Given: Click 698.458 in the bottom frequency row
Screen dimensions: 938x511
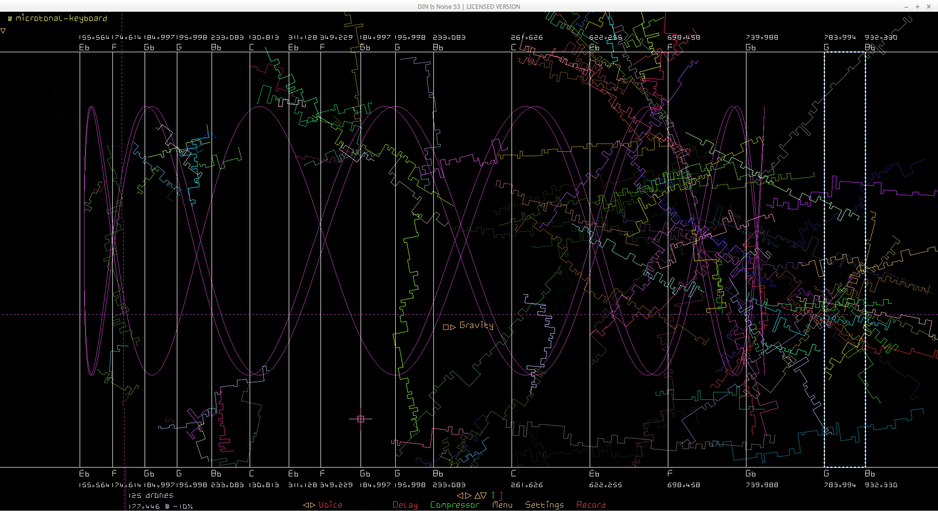Looking at the screenshot, I should [x=683, y=485].
